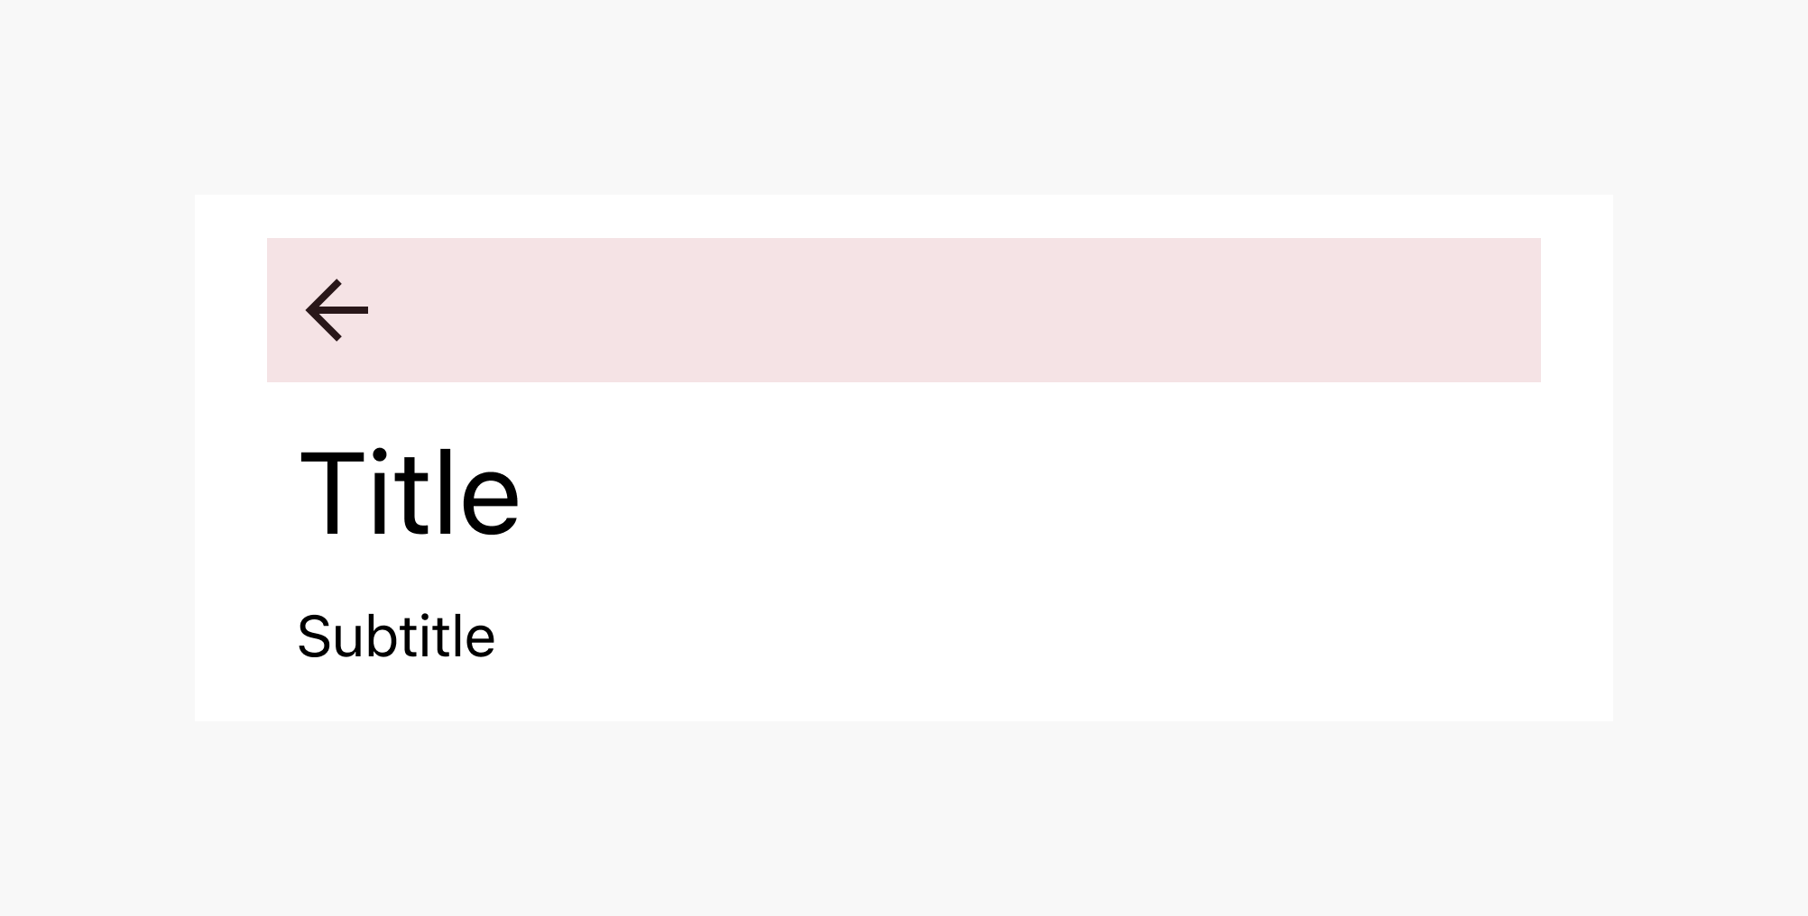Click the large Title heading
Viewport: 1808px width, 916px height.
tap(410, 494)
